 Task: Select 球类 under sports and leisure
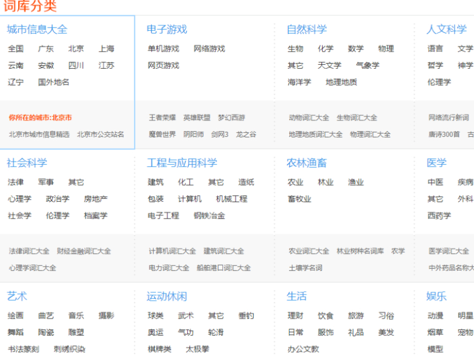tap(155, 315)
